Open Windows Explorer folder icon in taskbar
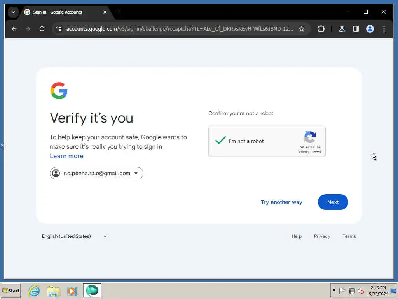Screen dimensions: 398x299 point(53,291)
